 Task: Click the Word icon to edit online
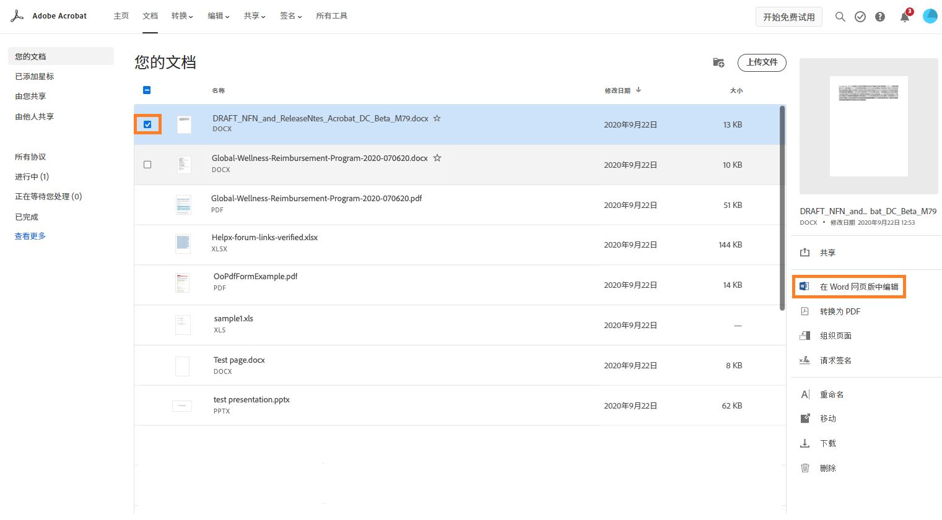[x=805, y=287]
